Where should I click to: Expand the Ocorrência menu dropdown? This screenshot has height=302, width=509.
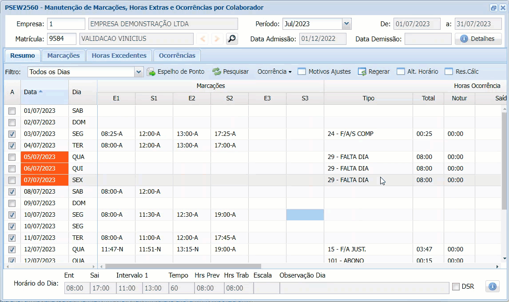274,72
